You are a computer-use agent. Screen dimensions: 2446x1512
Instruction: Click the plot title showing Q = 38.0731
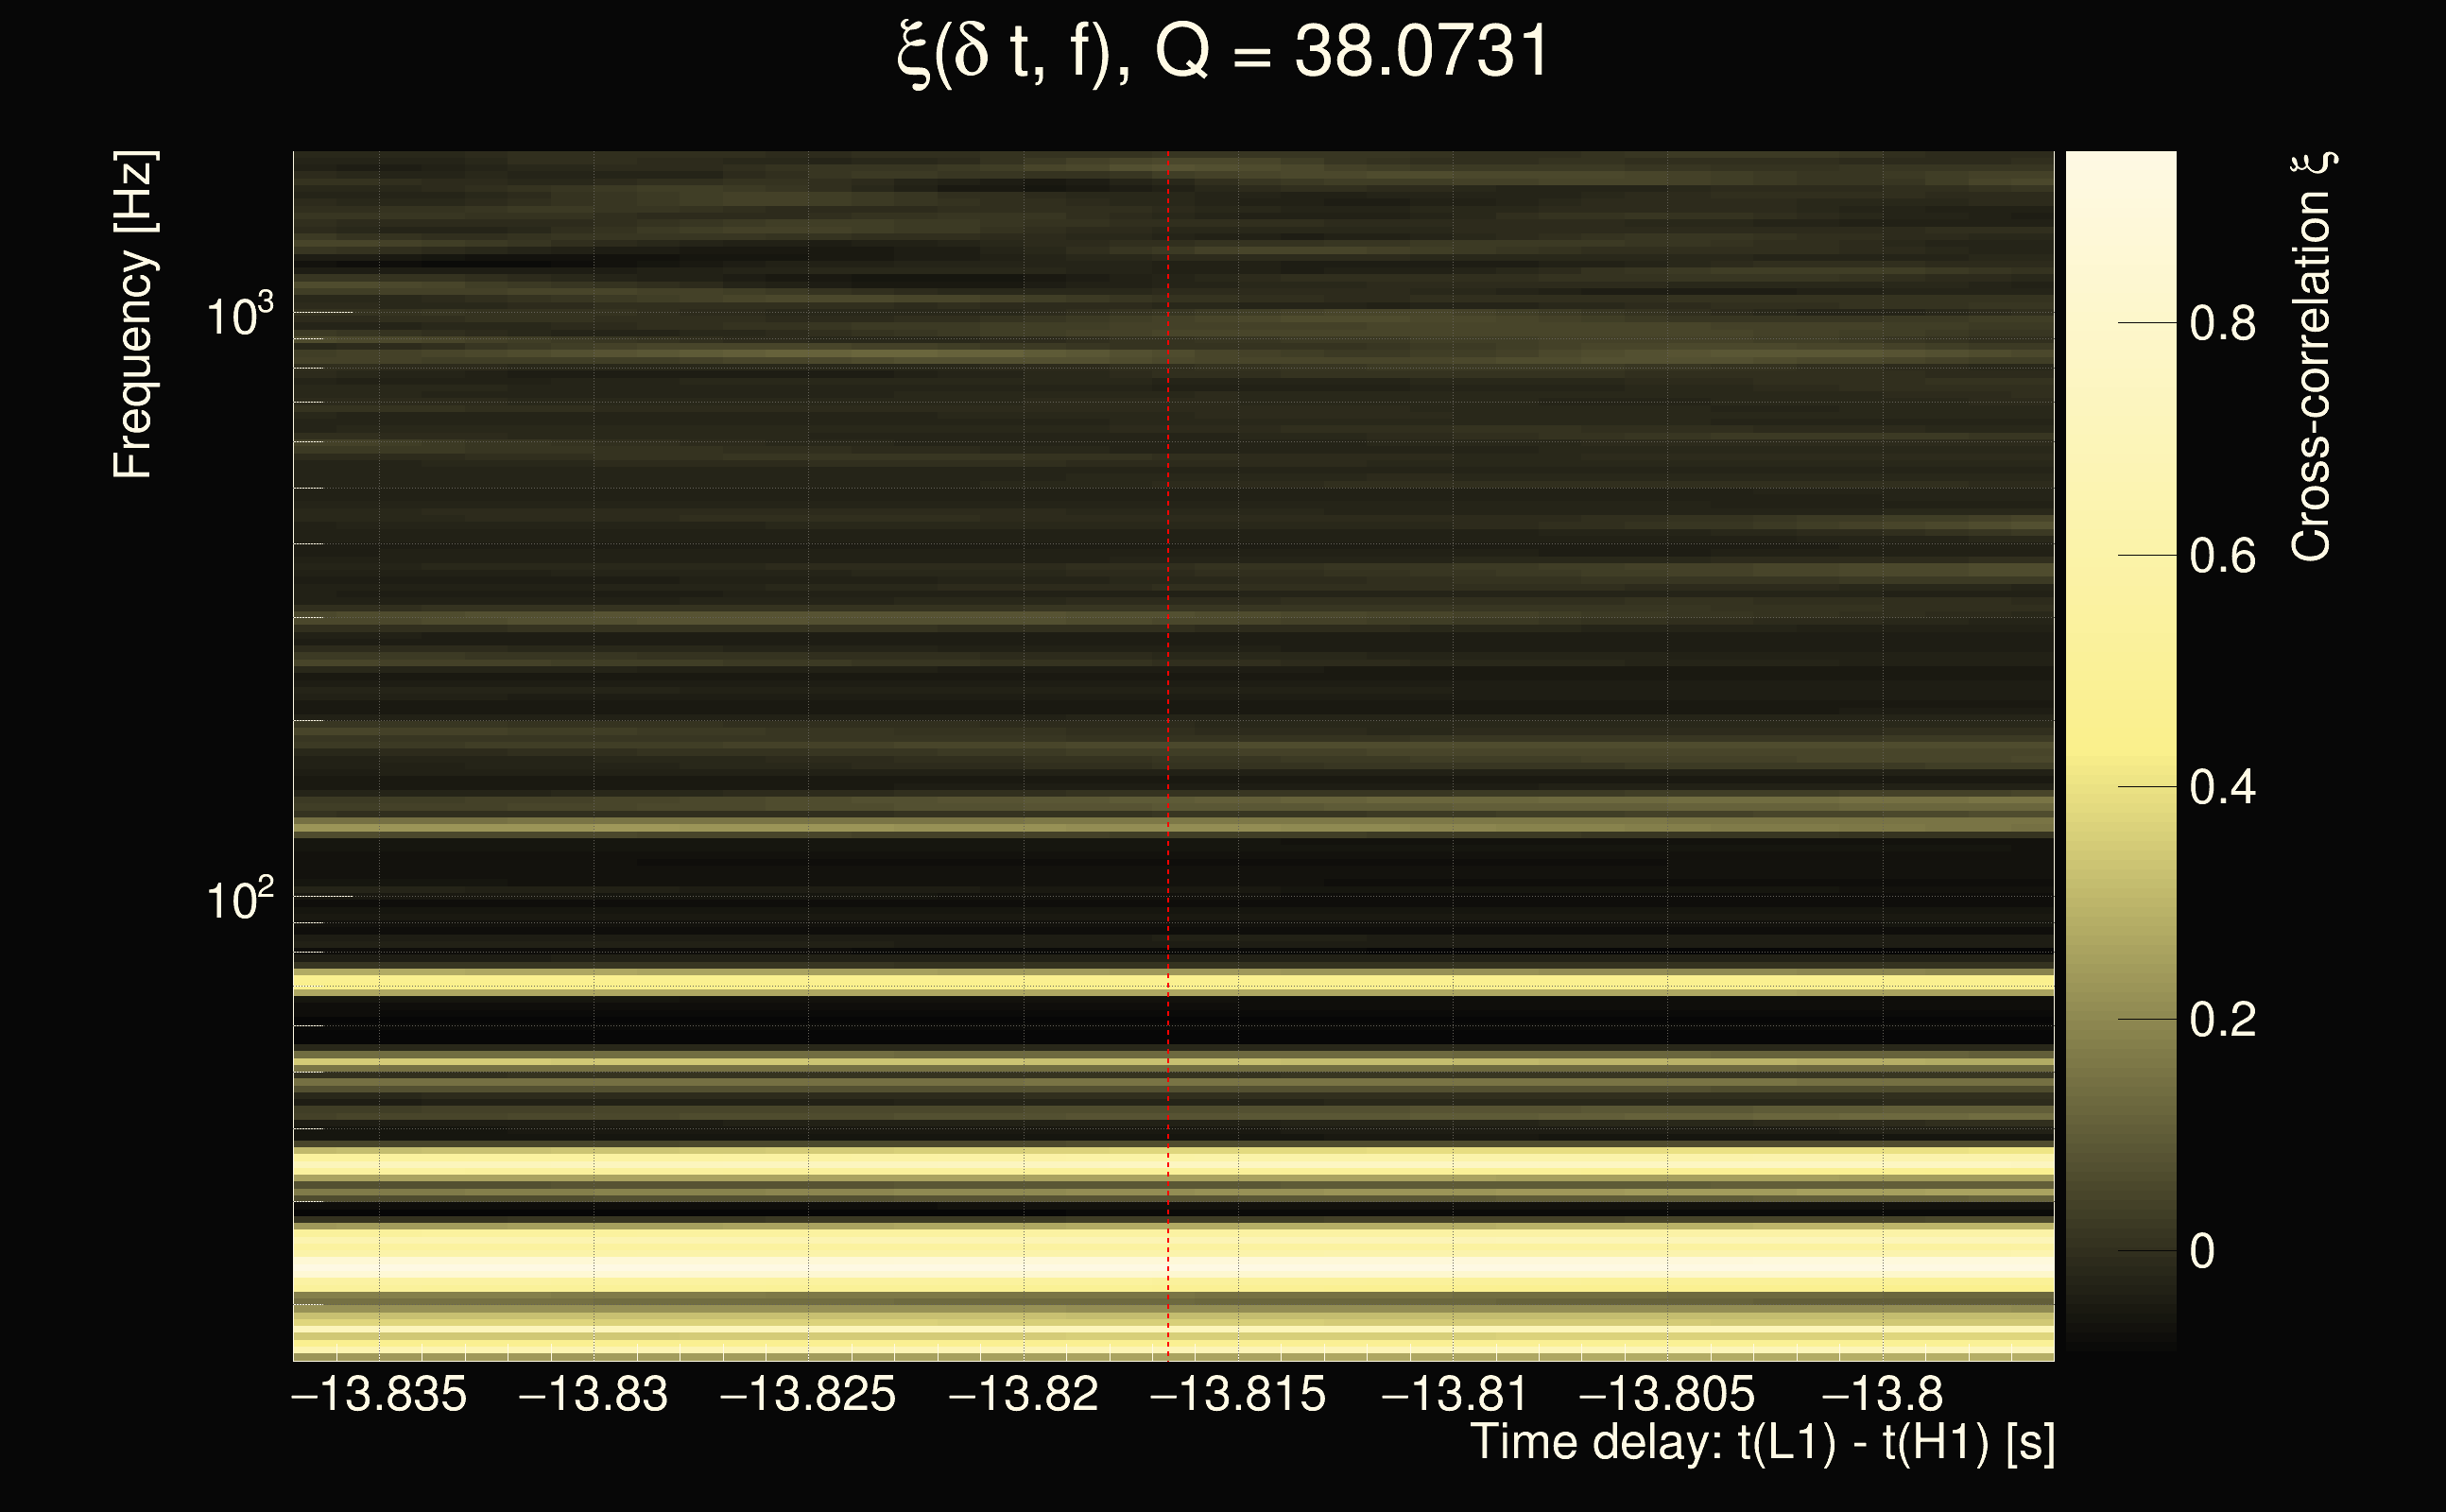click(1222, 52)
